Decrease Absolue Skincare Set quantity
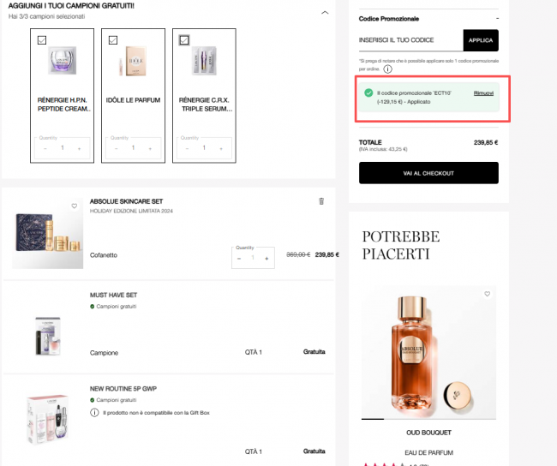Screen dimensions: 557x466 click(239, 258)
